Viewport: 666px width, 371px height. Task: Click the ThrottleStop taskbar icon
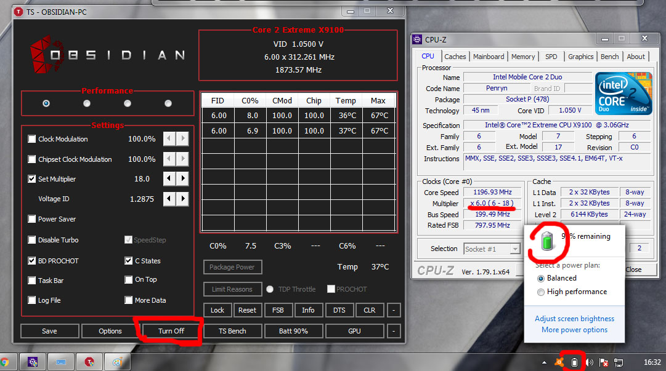[89, 362]
